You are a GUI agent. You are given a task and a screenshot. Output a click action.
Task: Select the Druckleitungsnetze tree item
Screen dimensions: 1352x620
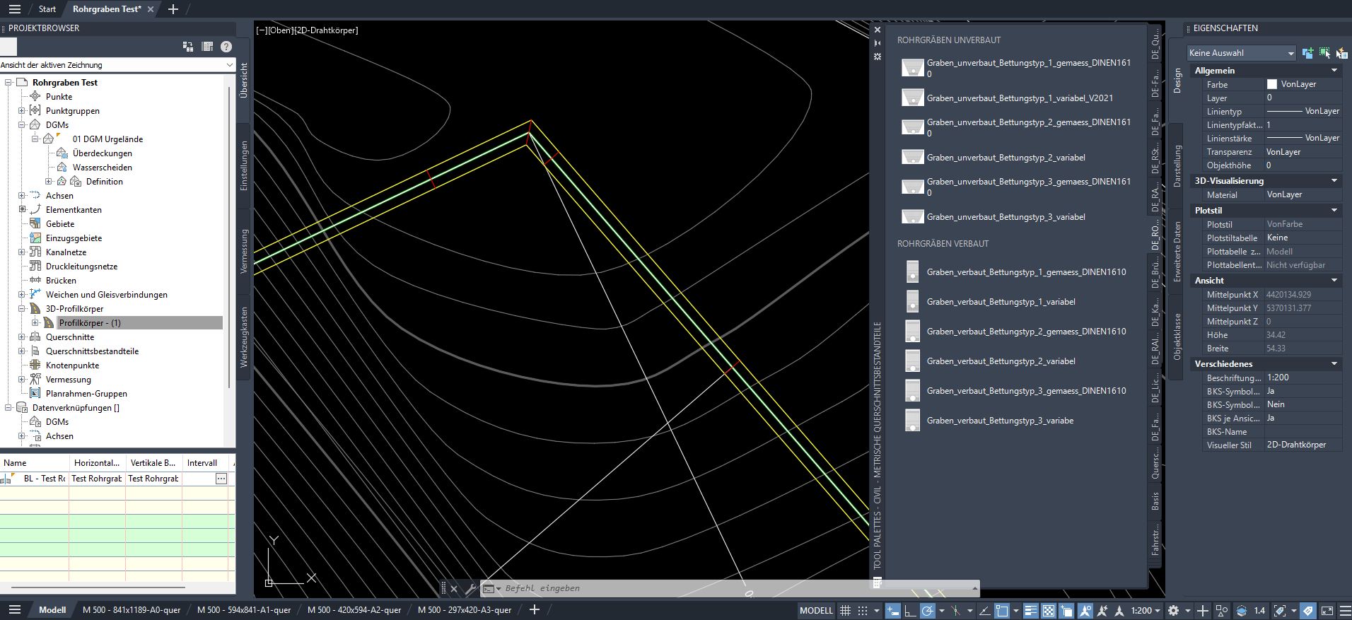pyautogui.click(x=81, y=267)
